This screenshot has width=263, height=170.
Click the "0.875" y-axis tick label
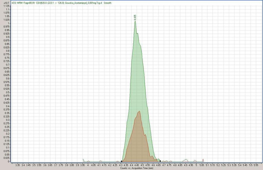point(6,41)
